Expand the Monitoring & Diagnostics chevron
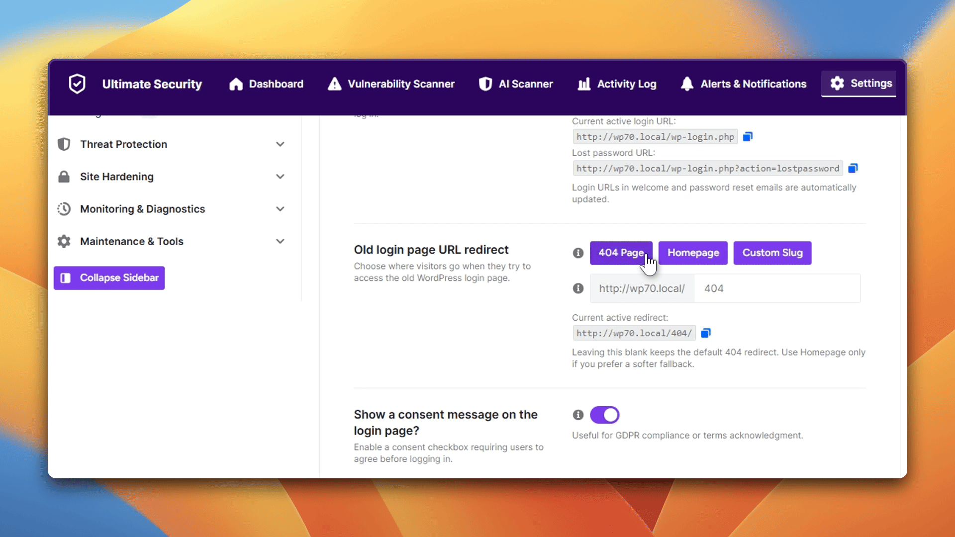955x537 pixels. point(280,209)
